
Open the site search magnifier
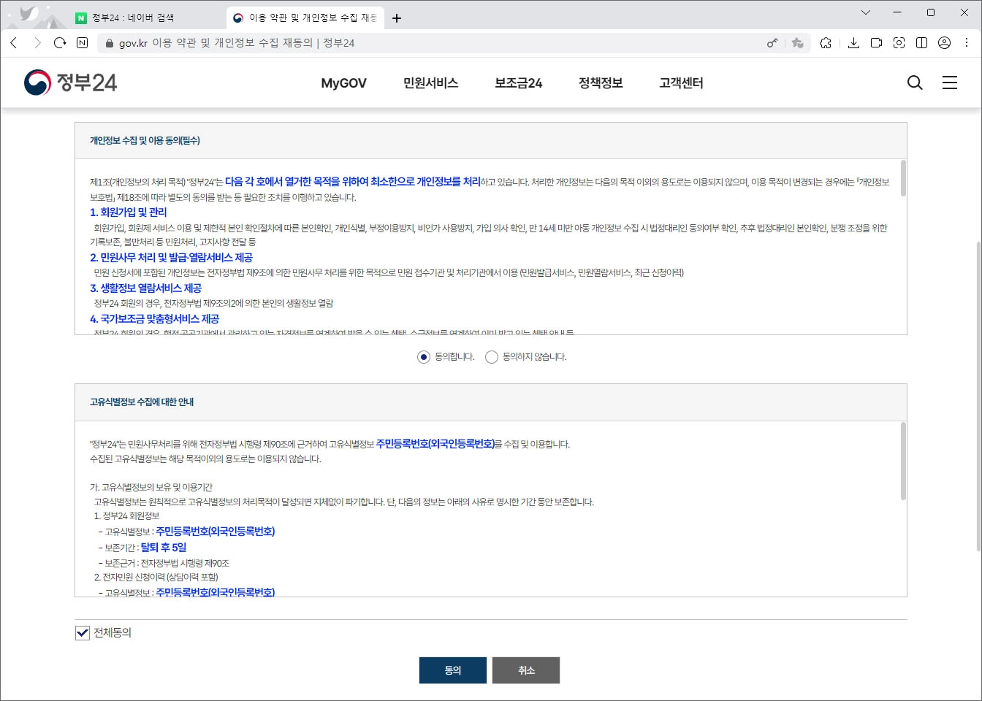pos(914,83)
